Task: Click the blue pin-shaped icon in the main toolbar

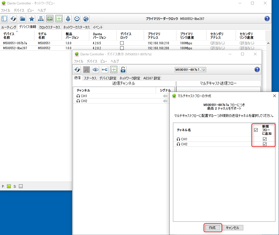Action: point(68,19)
